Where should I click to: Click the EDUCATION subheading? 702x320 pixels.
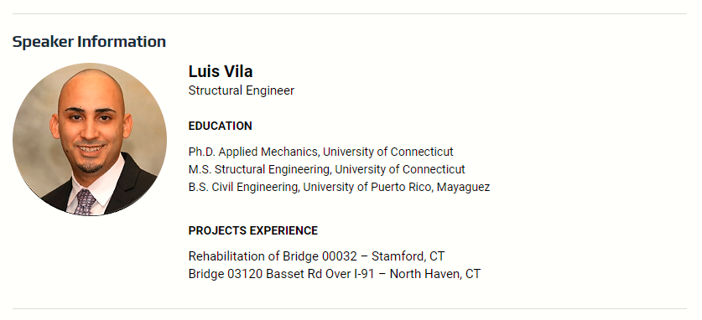(221, 126)
